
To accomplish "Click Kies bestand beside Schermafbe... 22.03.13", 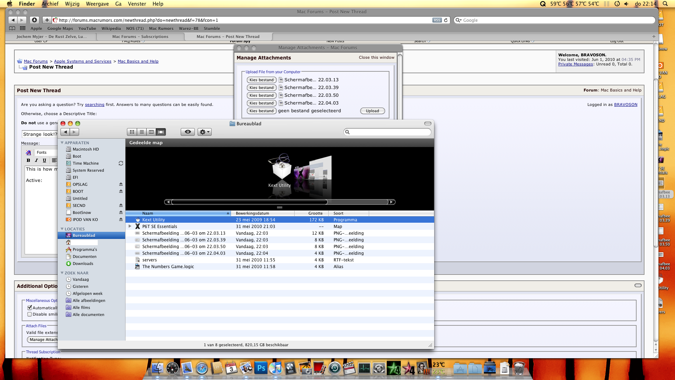I will click(x=262, y=80).
